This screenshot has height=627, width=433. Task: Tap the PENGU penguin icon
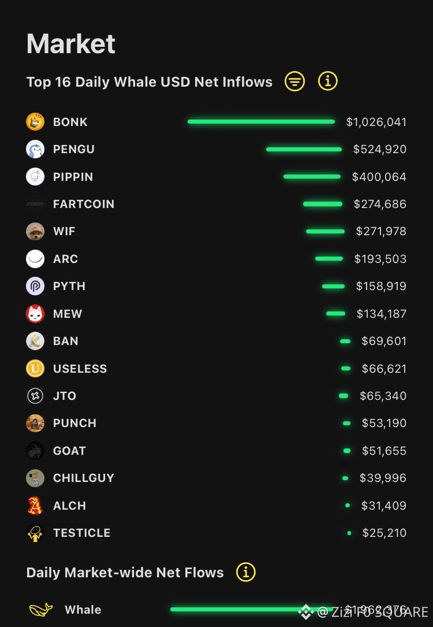pyautogui.click(x=35, y=149)
